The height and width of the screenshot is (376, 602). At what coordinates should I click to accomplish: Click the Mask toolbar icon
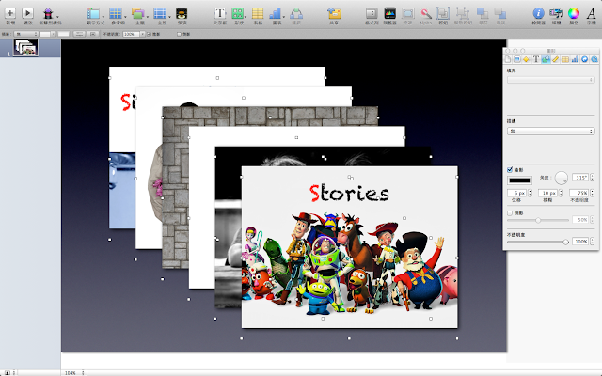tap(407, 13)
